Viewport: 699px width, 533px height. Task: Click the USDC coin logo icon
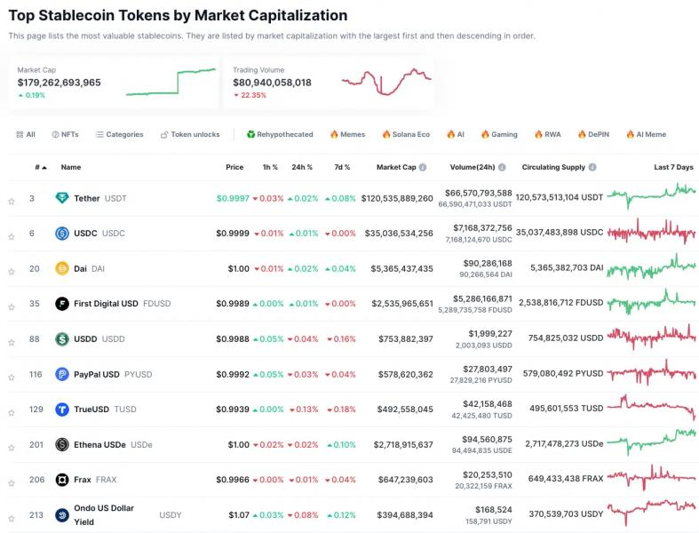coord(62,233)
